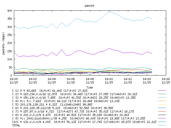Viewport: 171px width, 128px height.
Task: Click '[17:443:*] 24.31%' in legend row 2
Action: coord(123,94)
